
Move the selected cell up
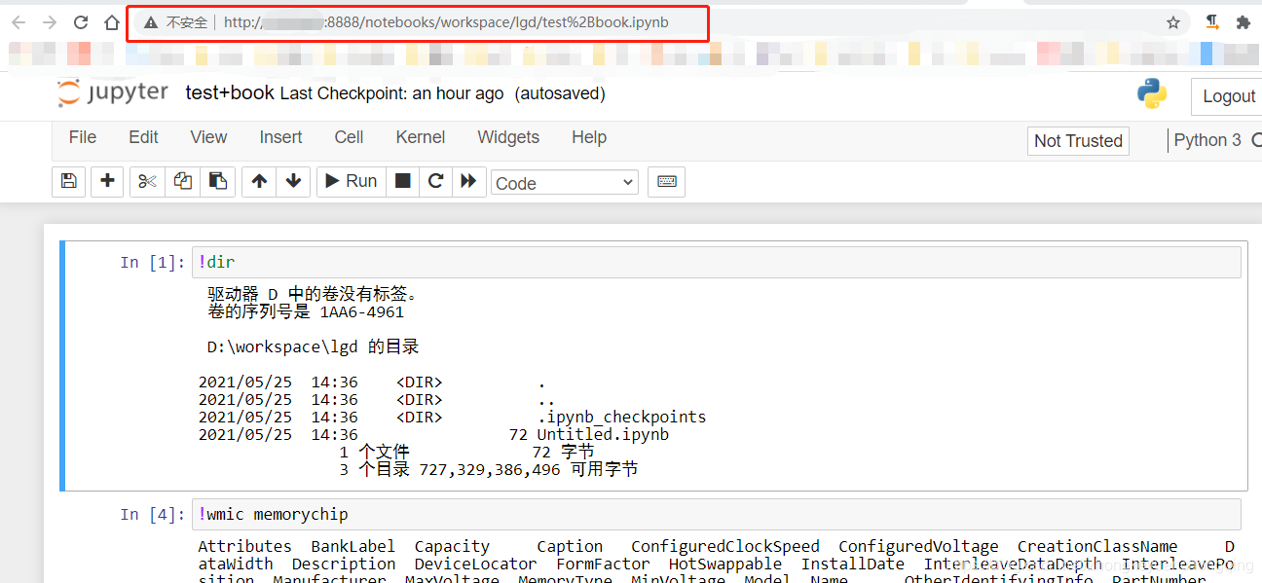pos(258,182)
